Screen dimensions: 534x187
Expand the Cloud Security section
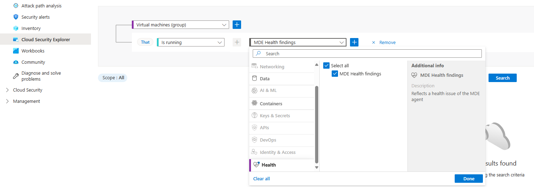(8, 90)
